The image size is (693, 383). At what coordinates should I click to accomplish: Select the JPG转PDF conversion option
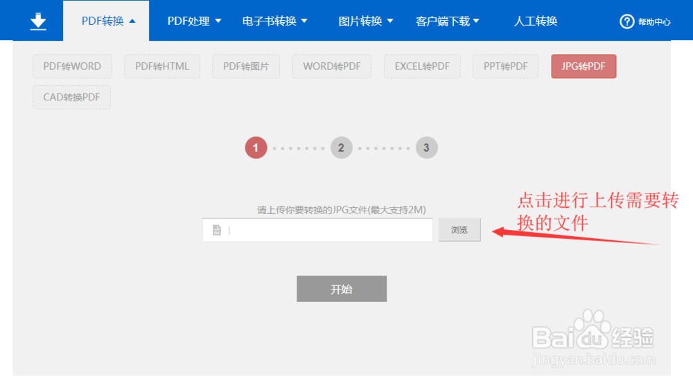(584, 66)
